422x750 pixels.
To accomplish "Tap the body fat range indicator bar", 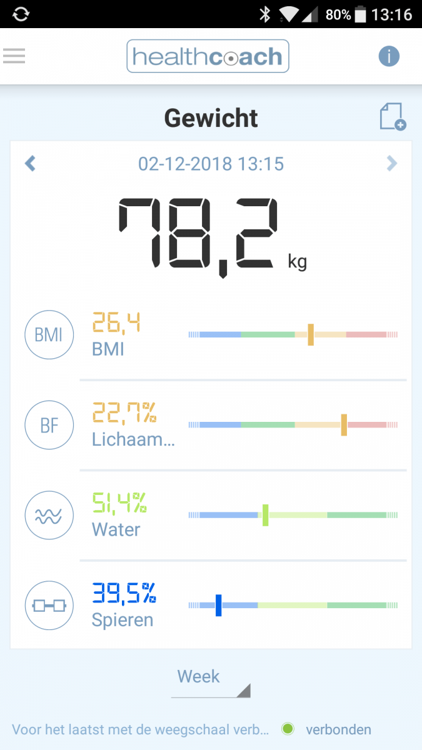I will pos(293,425).
